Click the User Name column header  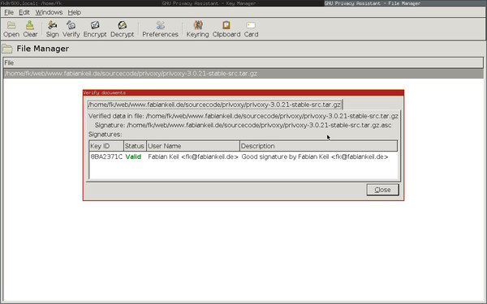pyautogui.click(x=193, y=146)
